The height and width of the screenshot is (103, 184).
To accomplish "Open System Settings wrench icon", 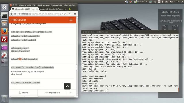I will pos(4,55).
